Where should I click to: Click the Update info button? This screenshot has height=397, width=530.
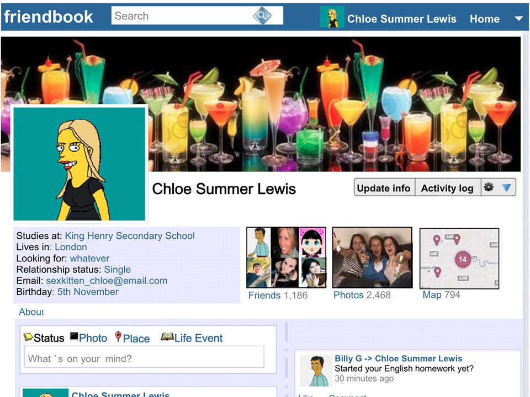coord(384,187)
